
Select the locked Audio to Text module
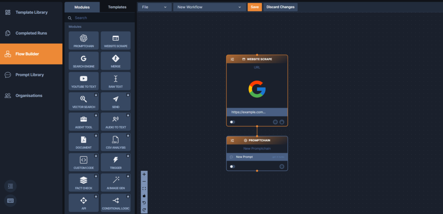(x=116, y=121)
